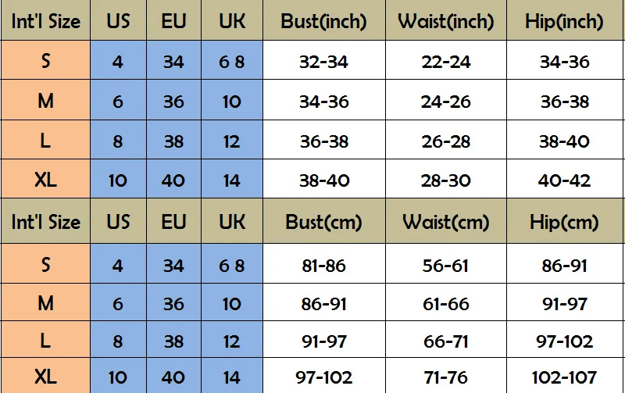This screenshot has width=625, height=393.
Task: Click the L size cell in inch table
Action: click(45, 141)
